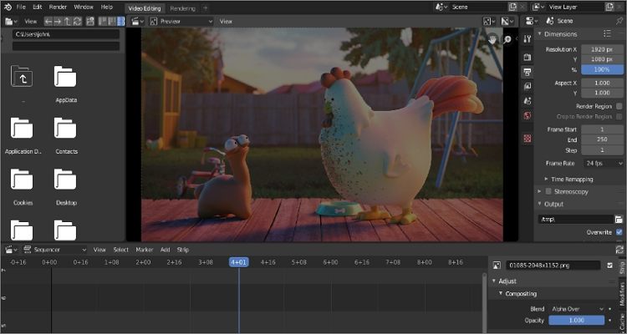Open the Window menu

point(84,7)
